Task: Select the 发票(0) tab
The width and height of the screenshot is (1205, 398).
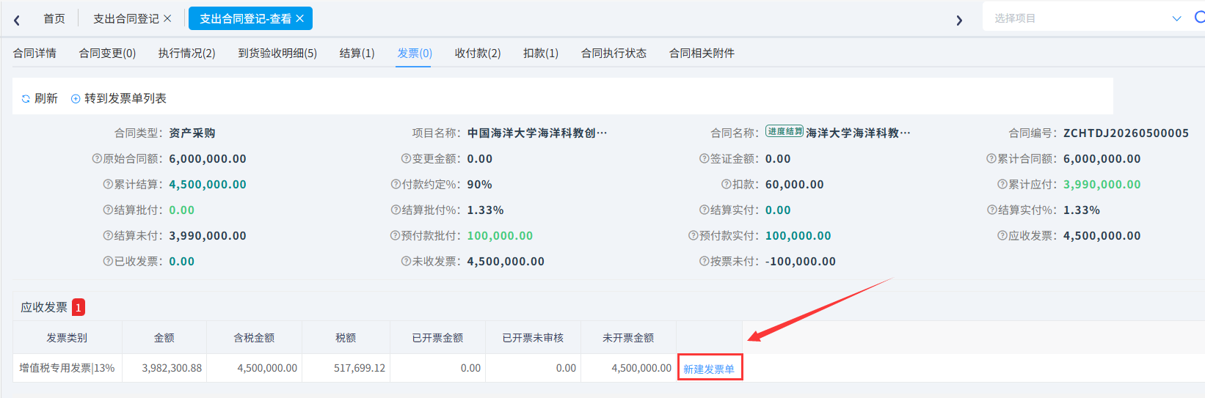Action: point(415,53)
